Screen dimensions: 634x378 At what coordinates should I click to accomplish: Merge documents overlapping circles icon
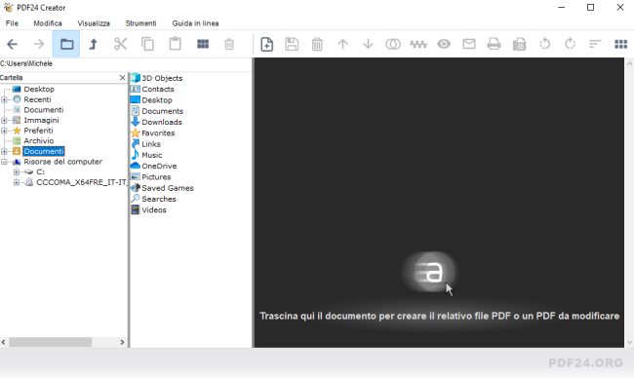pos(393,44)
